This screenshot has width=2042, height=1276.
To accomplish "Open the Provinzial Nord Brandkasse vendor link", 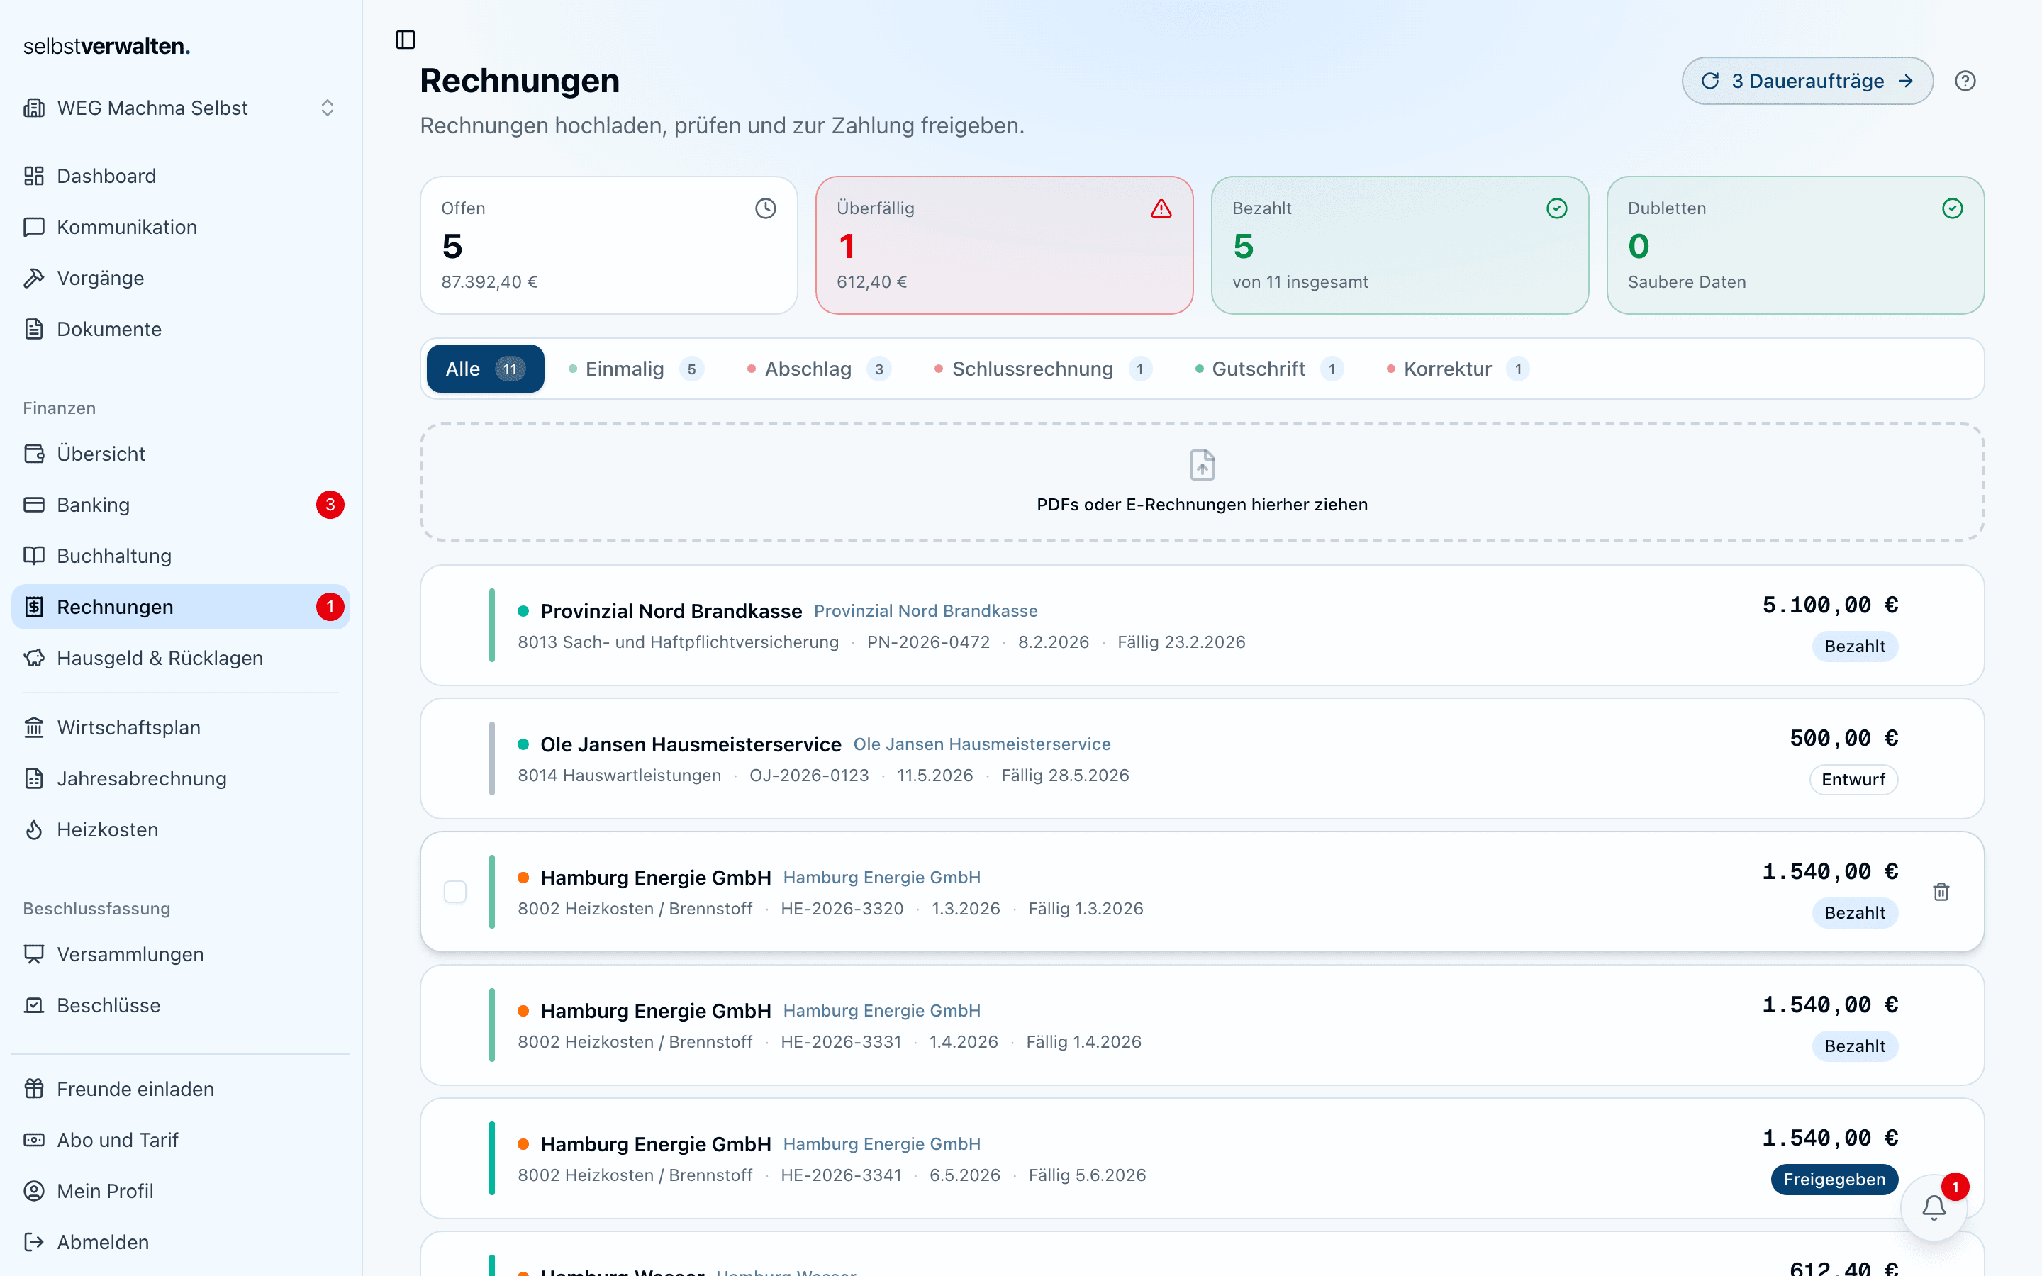I will point(926,611).
